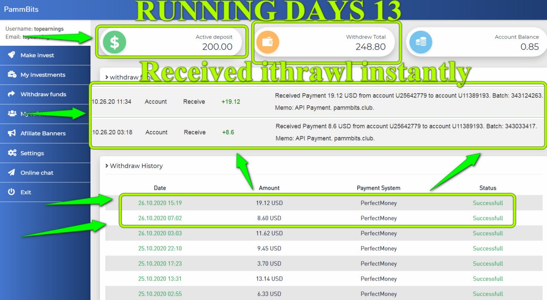Open Online chat

click(45, 172)
